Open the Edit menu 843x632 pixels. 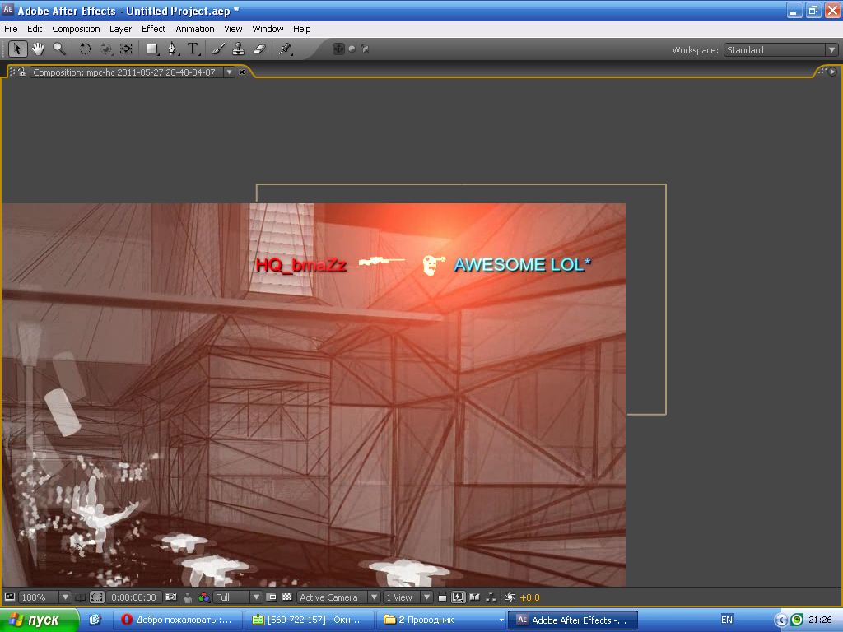[x=35, y=29]
